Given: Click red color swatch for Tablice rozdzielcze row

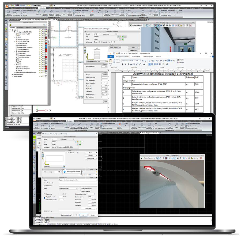Looking at the screenshot, I should click(x=46, y=67).
